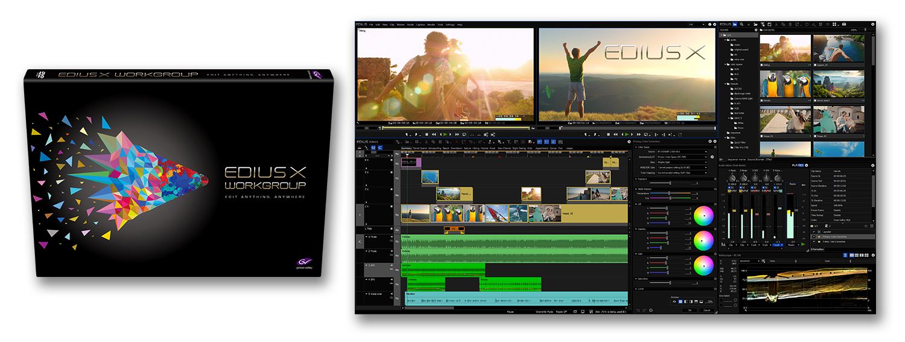Expand the 3 SFX audio track
The width and height of the screenshot is (905, 342).
coord(366,265)
